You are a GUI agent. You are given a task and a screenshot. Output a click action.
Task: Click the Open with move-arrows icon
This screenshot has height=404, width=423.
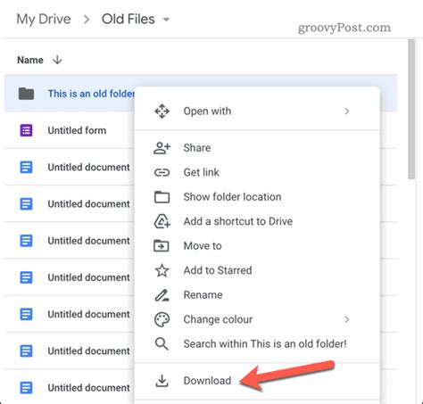(x=162, y=111)
